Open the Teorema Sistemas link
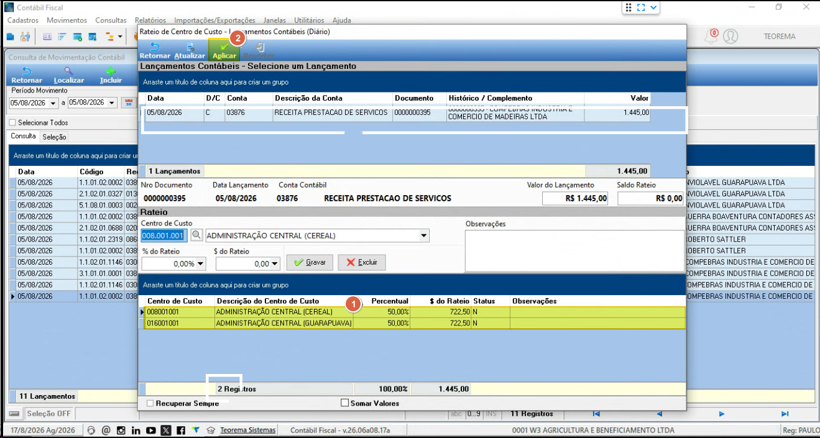 248,431
